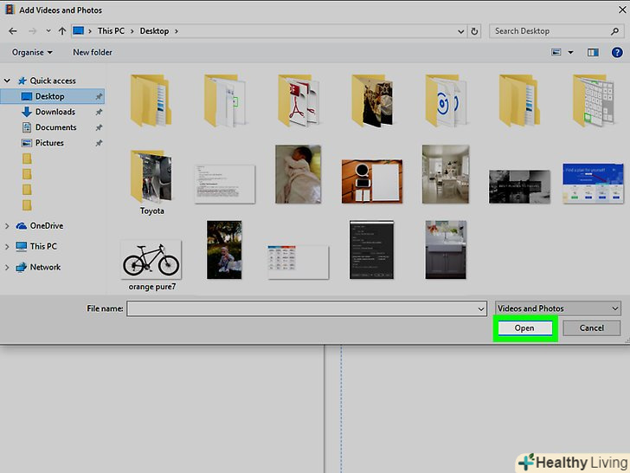Click the Back navigation arrow
The height and width of the screenshot is (473, 630).
[11, 31]
